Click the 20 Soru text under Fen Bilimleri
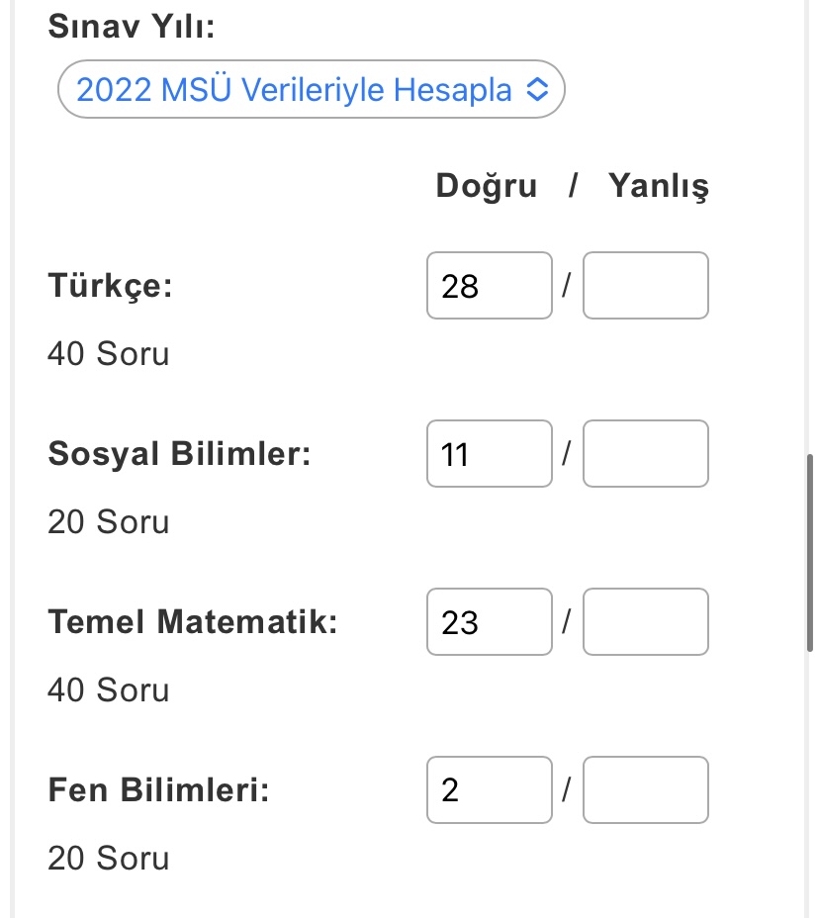This screenshot has height=918, width=819. point(109,858)
